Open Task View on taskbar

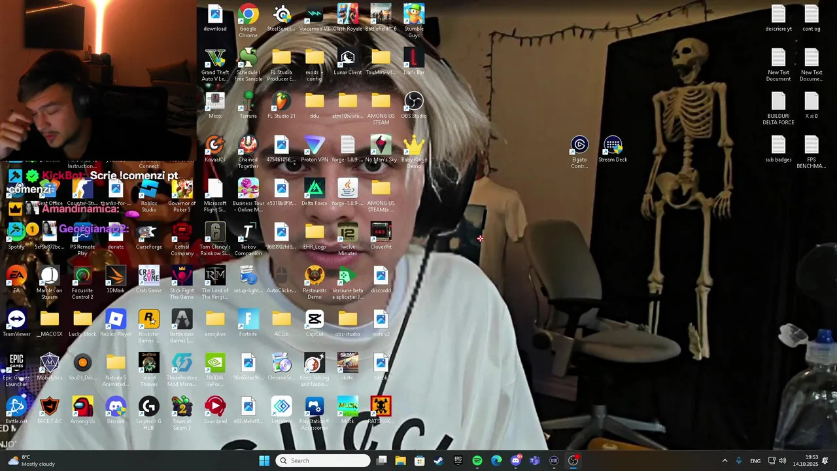coord(382,461)
